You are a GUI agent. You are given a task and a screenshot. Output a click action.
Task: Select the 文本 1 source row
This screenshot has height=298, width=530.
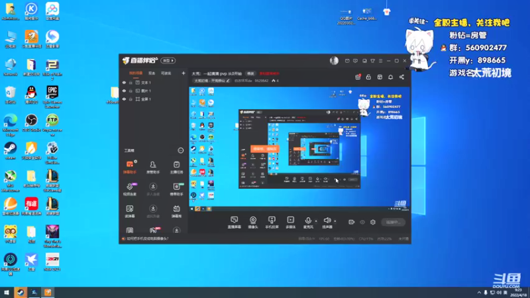click(x=154, y=82)
